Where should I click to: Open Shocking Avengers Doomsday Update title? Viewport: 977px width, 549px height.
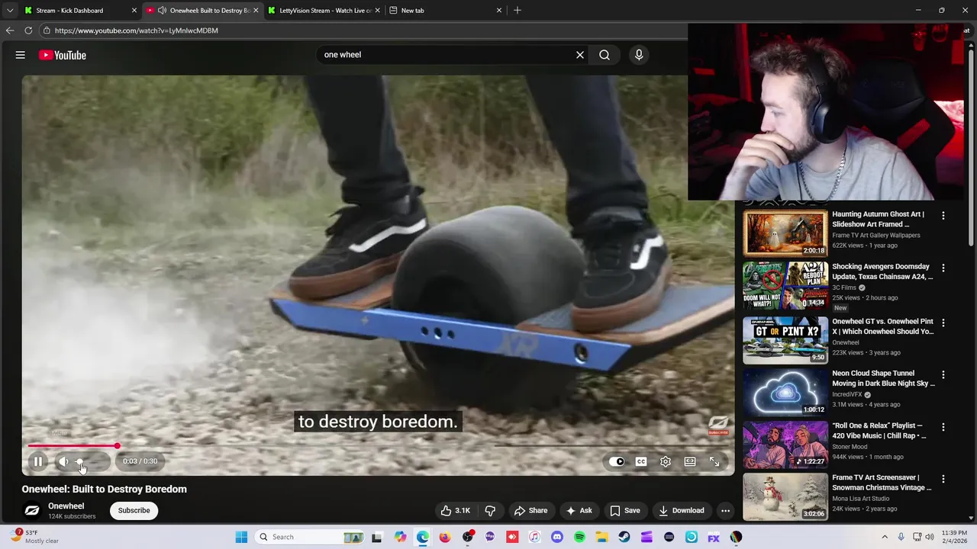coord(882,271)
